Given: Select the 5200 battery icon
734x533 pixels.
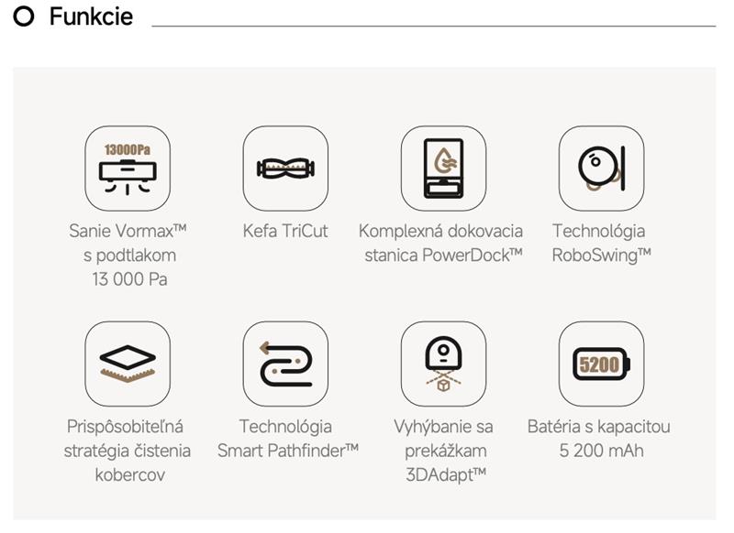Looking at the screenshot, I should click(601, 364).
